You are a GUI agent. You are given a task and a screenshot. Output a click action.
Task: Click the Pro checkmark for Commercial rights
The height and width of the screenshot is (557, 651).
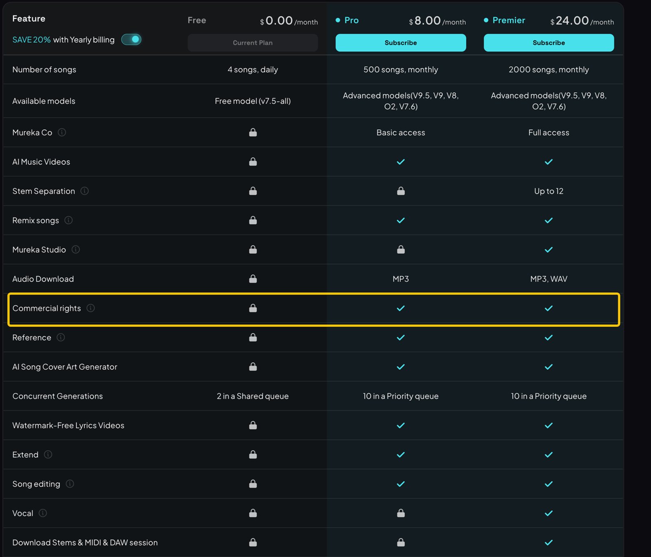(x=401, y=308)
